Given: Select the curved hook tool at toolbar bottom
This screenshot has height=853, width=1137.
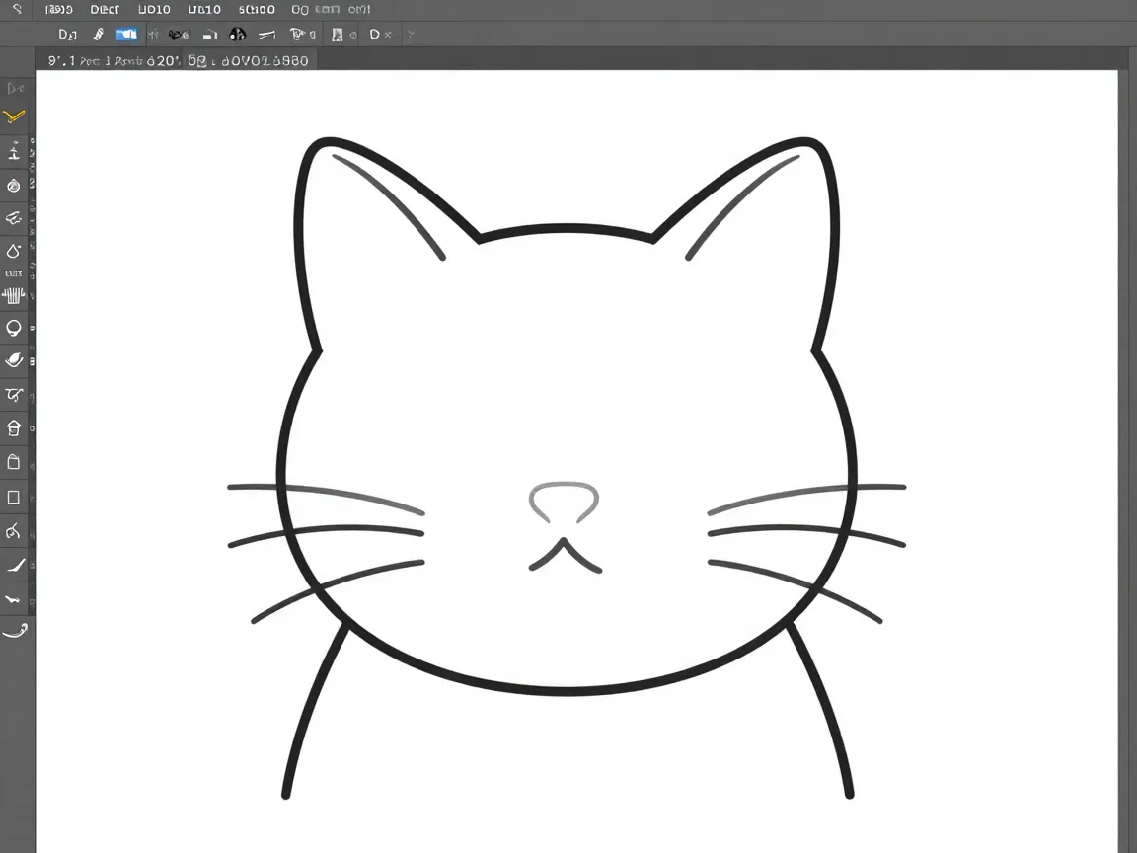Looking at the screenshot, I should (x=15, y=630).
